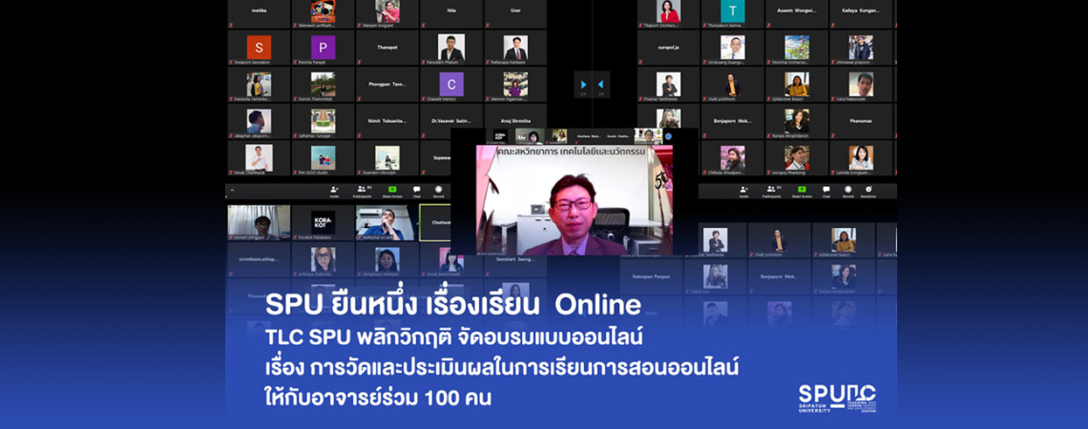Select the participant tile named Thanapat
The image size is (1088, 429).
(x=387, y=48)
